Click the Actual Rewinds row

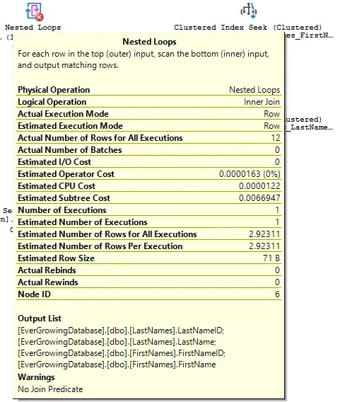(149, 282)
